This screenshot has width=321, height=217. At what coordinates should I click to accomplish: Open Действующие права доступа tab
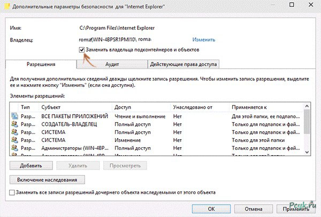click(184, 64)
